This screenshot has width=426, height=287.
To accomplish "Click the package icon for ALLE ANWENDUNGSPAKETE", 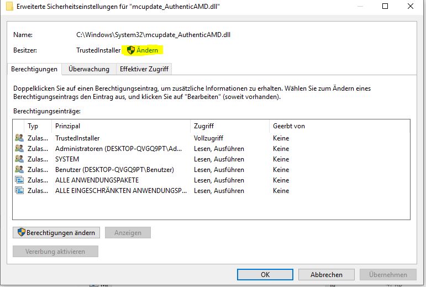I will (x=19, y=180).
